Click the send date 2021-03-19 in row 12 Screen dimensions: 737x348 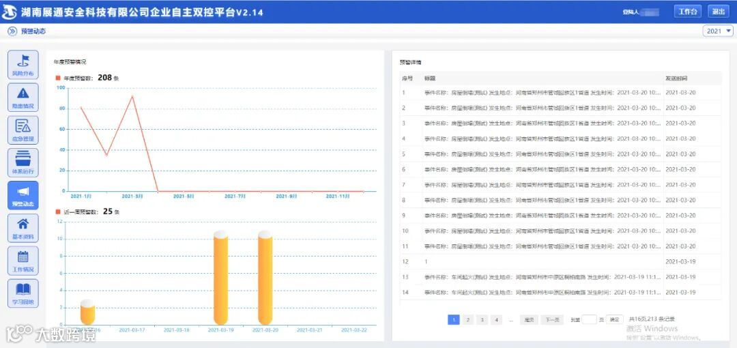(680, 261)
